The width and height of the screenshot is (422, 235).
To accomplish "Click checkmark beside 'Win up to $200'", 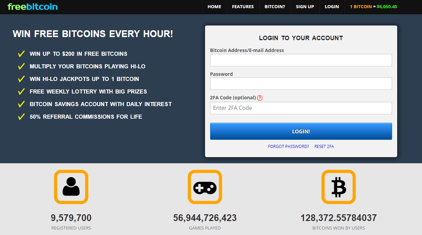I will click(21, 54).
